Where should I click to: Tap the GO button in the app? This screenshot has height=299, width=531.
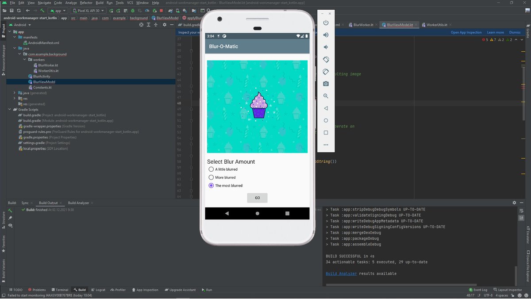[257, 198]
